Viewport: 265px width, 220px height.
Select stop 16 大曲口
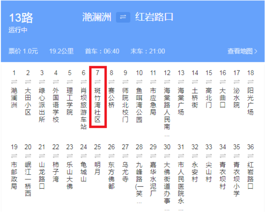click(222, 98)
